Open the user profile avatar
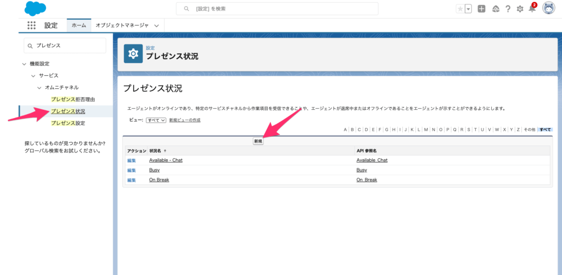 point(548,8)
